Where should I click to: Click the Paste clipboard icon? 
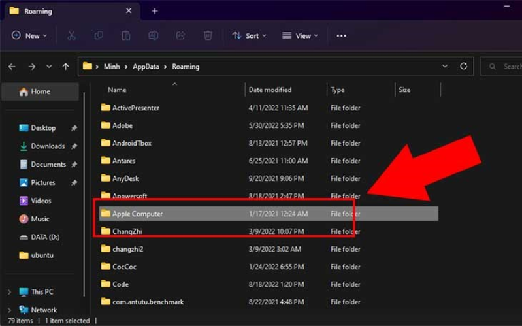point(126,35)
